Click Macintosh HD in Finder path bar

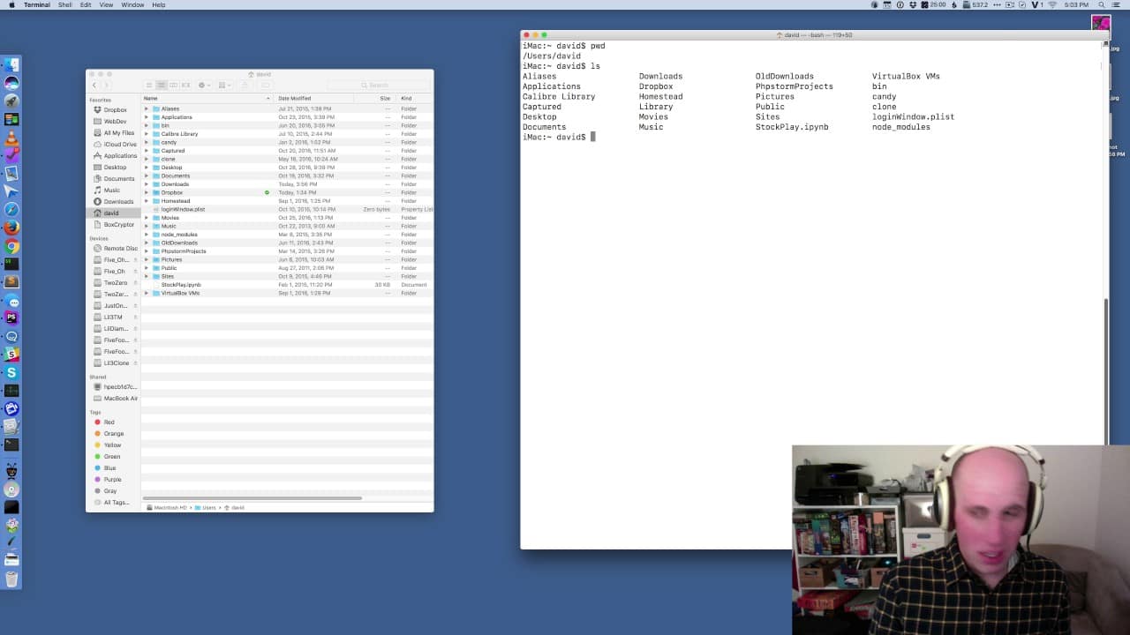(168, 508)
